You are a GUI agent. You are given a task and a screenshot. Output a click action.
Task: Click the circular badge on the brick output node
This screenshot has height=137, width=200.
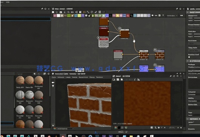click(x=155, y=50)
